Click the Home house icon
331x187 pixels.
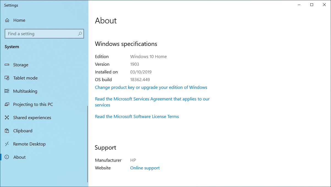(7, 20)
